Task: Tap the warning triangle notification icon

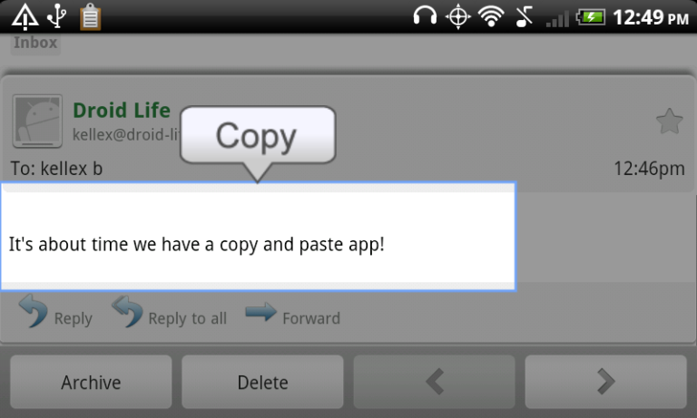Action: coord(25,17)
